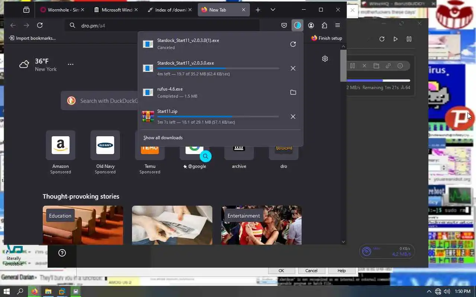Go forward one page in Firefox
This screenshot has height=297, width=476.
(26, 25)
